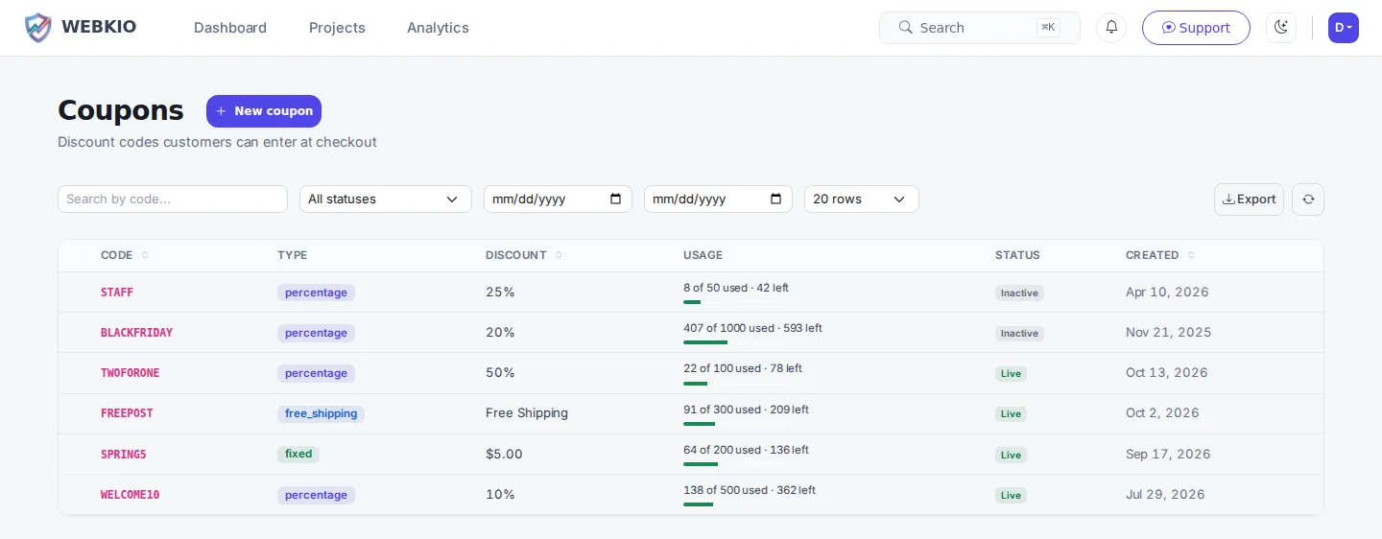Export the coupons list
This screenshot has width=1382, height=539.
tap(1249, 199)
